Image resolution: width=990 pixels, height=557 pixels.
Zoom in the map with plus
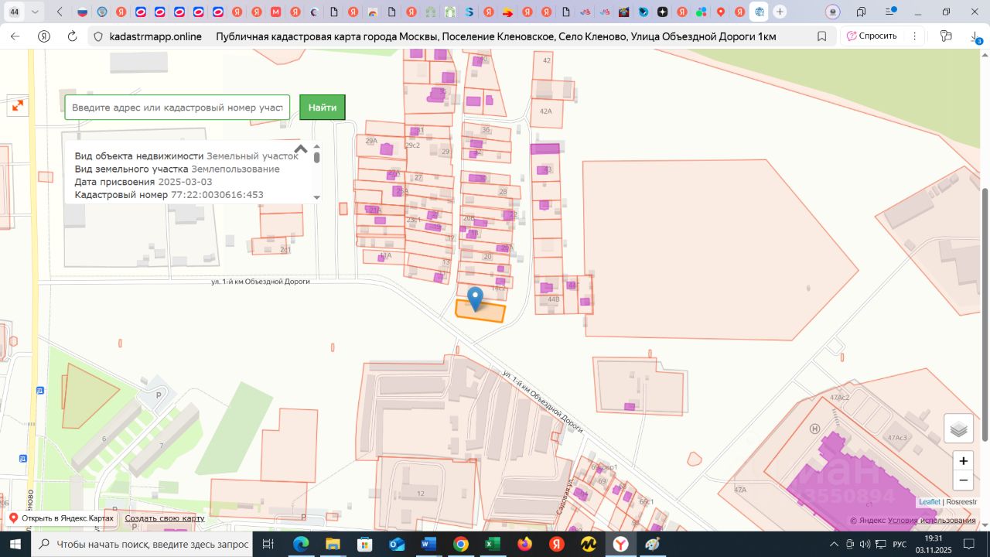[963, 461]
